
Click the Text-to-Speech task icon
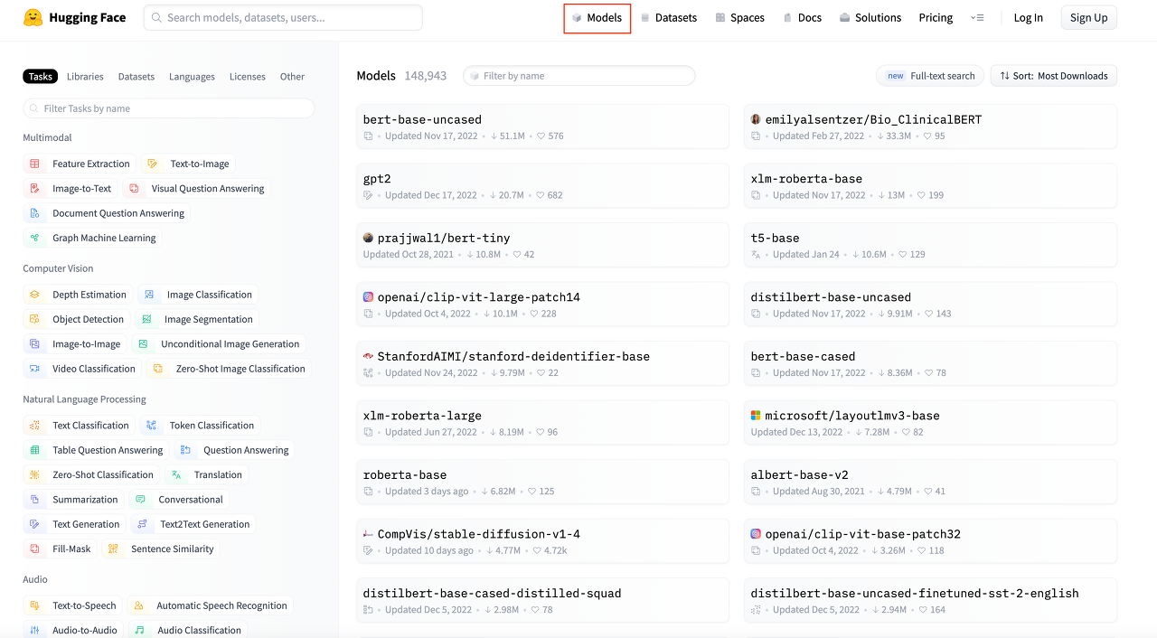click(34, 605)
